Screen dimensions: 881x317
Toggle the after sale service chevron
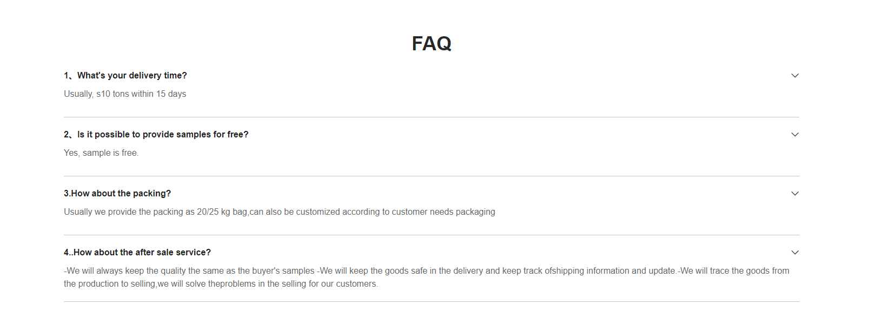coord(794,253)
